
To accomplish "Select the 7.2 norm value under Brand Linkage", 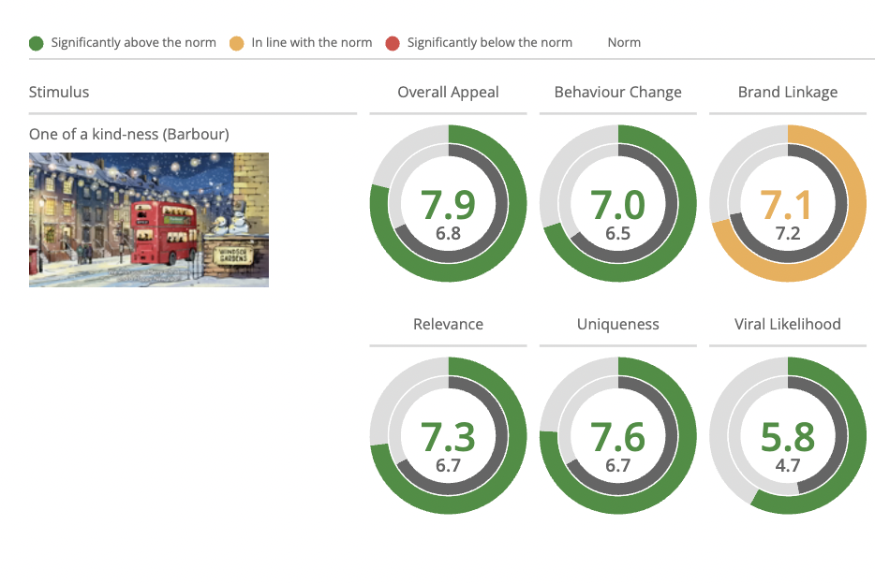I will tap(787, 233).
